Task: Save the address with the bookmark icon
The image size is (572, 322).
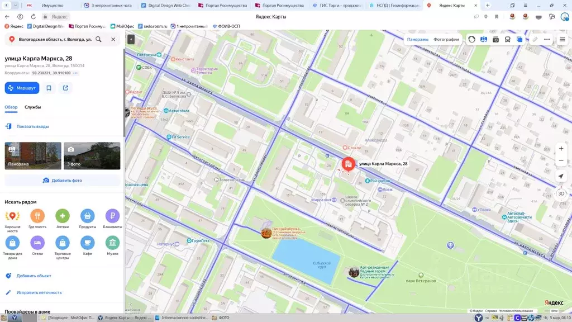Action: pyautogui.click(x=49, y=88)
